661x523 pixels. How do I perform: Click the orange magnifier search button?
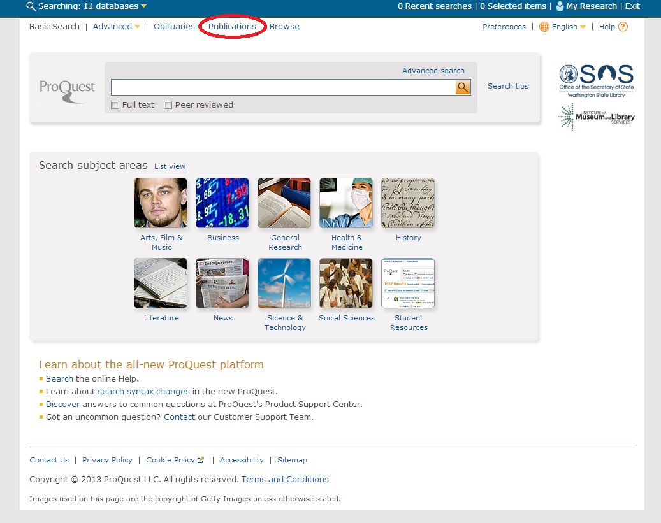coord(463,87)
